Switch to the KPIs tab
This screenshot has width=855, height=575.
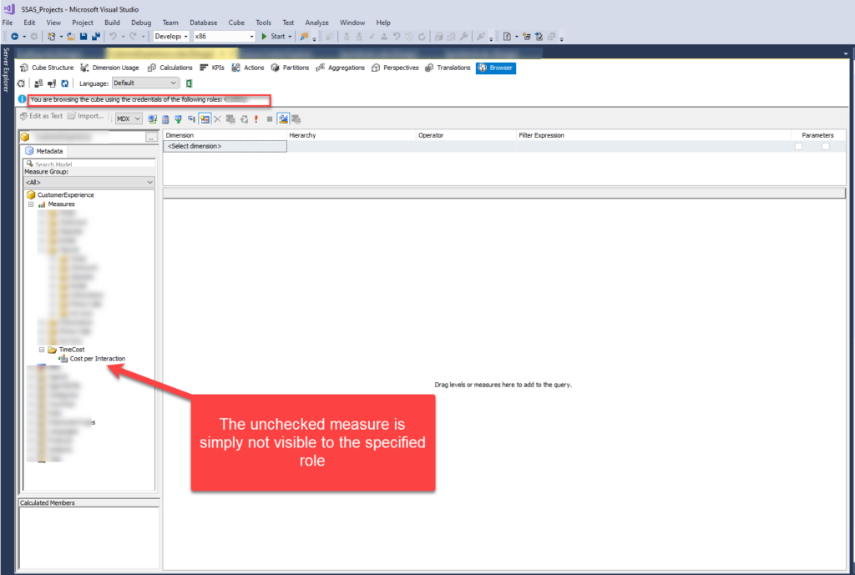[212, 68]
